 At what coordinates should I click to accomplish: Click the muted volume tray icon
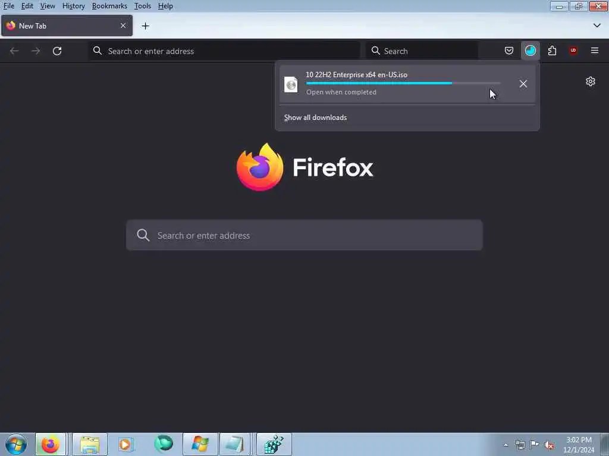pos(549,445)
